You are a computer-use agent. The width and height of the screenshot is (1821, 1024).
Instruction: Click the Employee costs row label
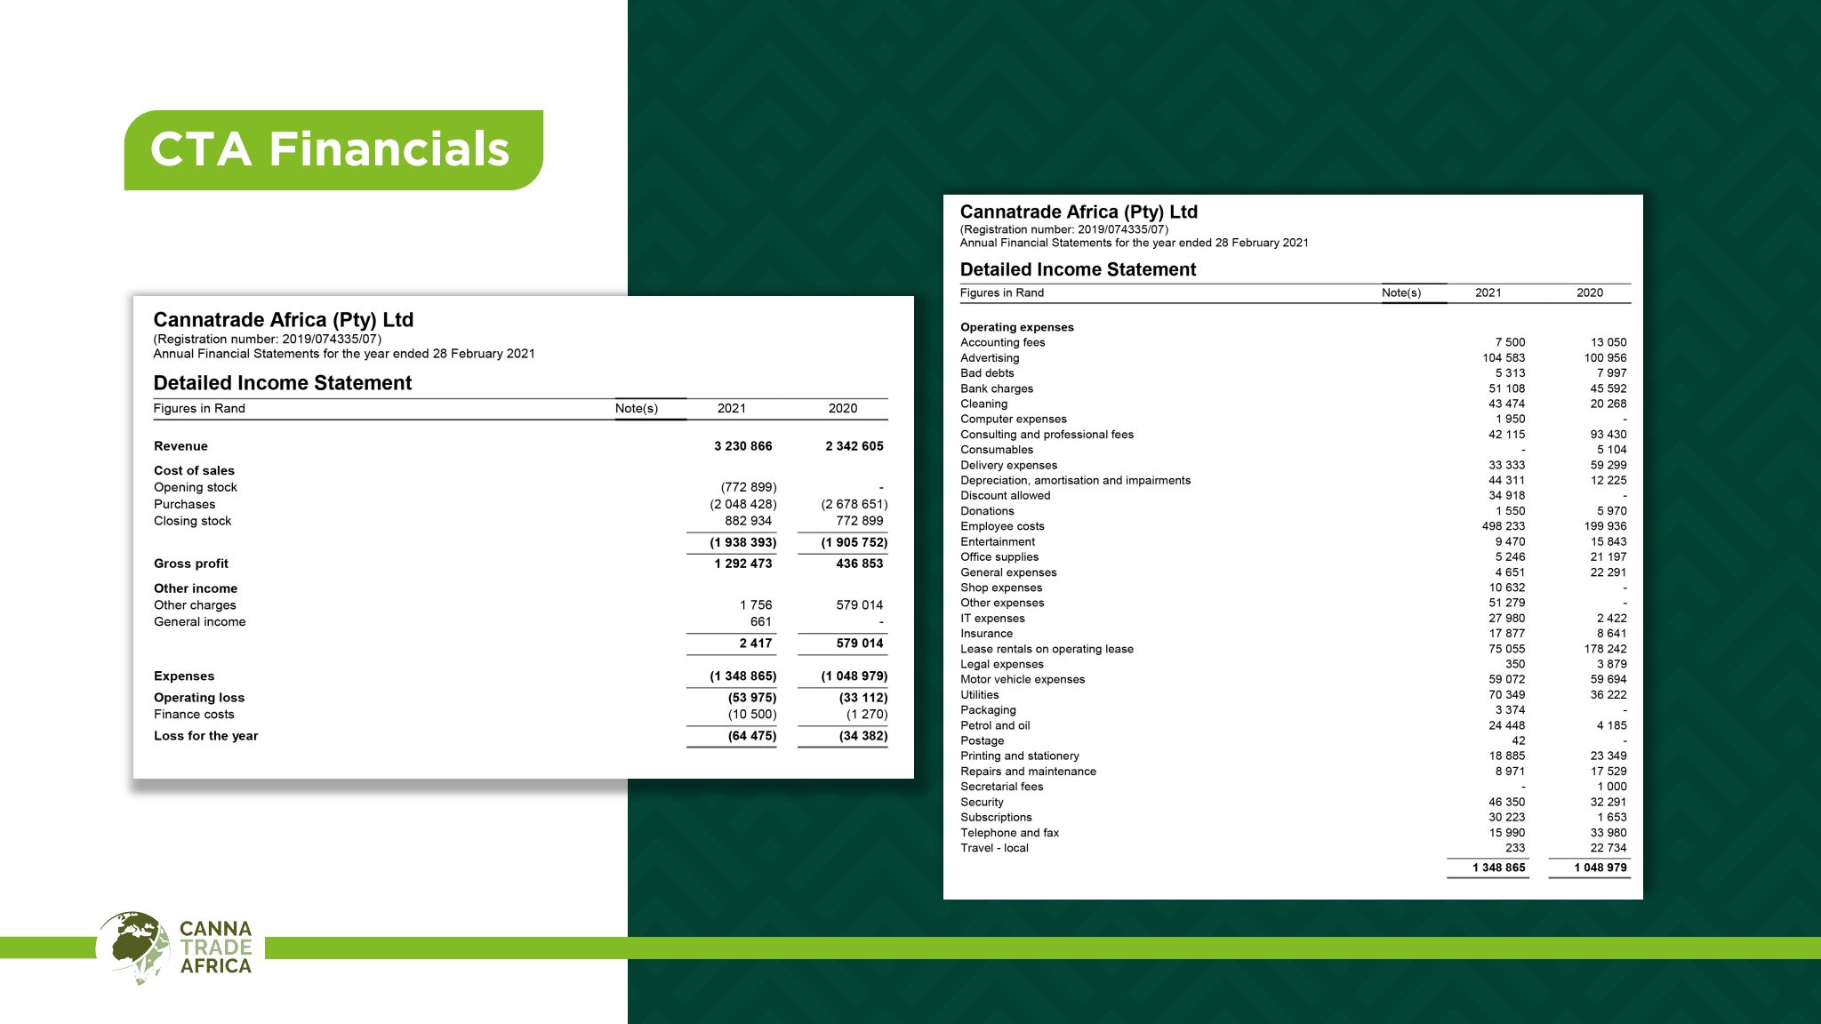1002,526
